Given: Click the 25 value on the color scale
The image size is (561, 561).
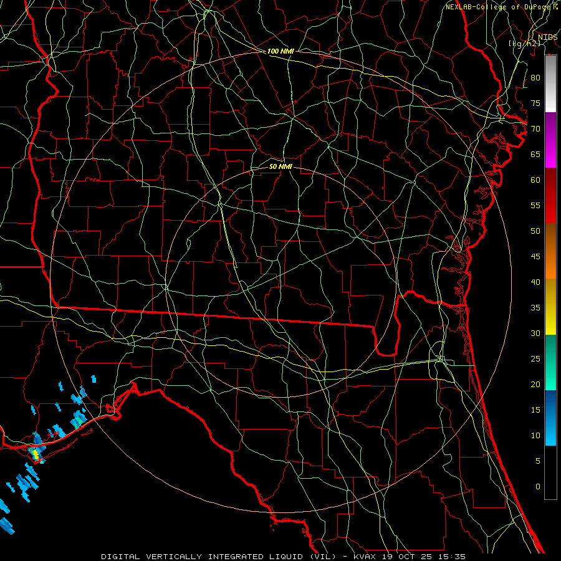Looking at the screenshot, I should [x=535, y=358].
